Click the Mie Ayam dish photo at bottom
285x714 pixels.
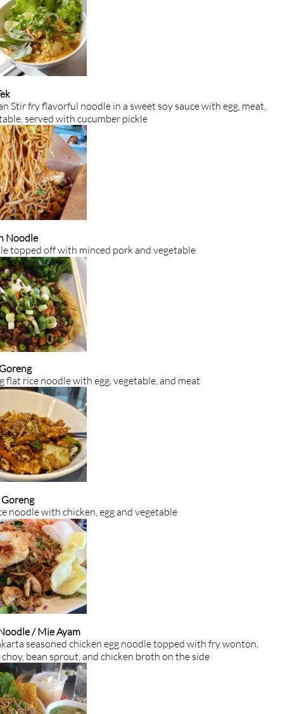pyautogui.click(x=42, y=689)
